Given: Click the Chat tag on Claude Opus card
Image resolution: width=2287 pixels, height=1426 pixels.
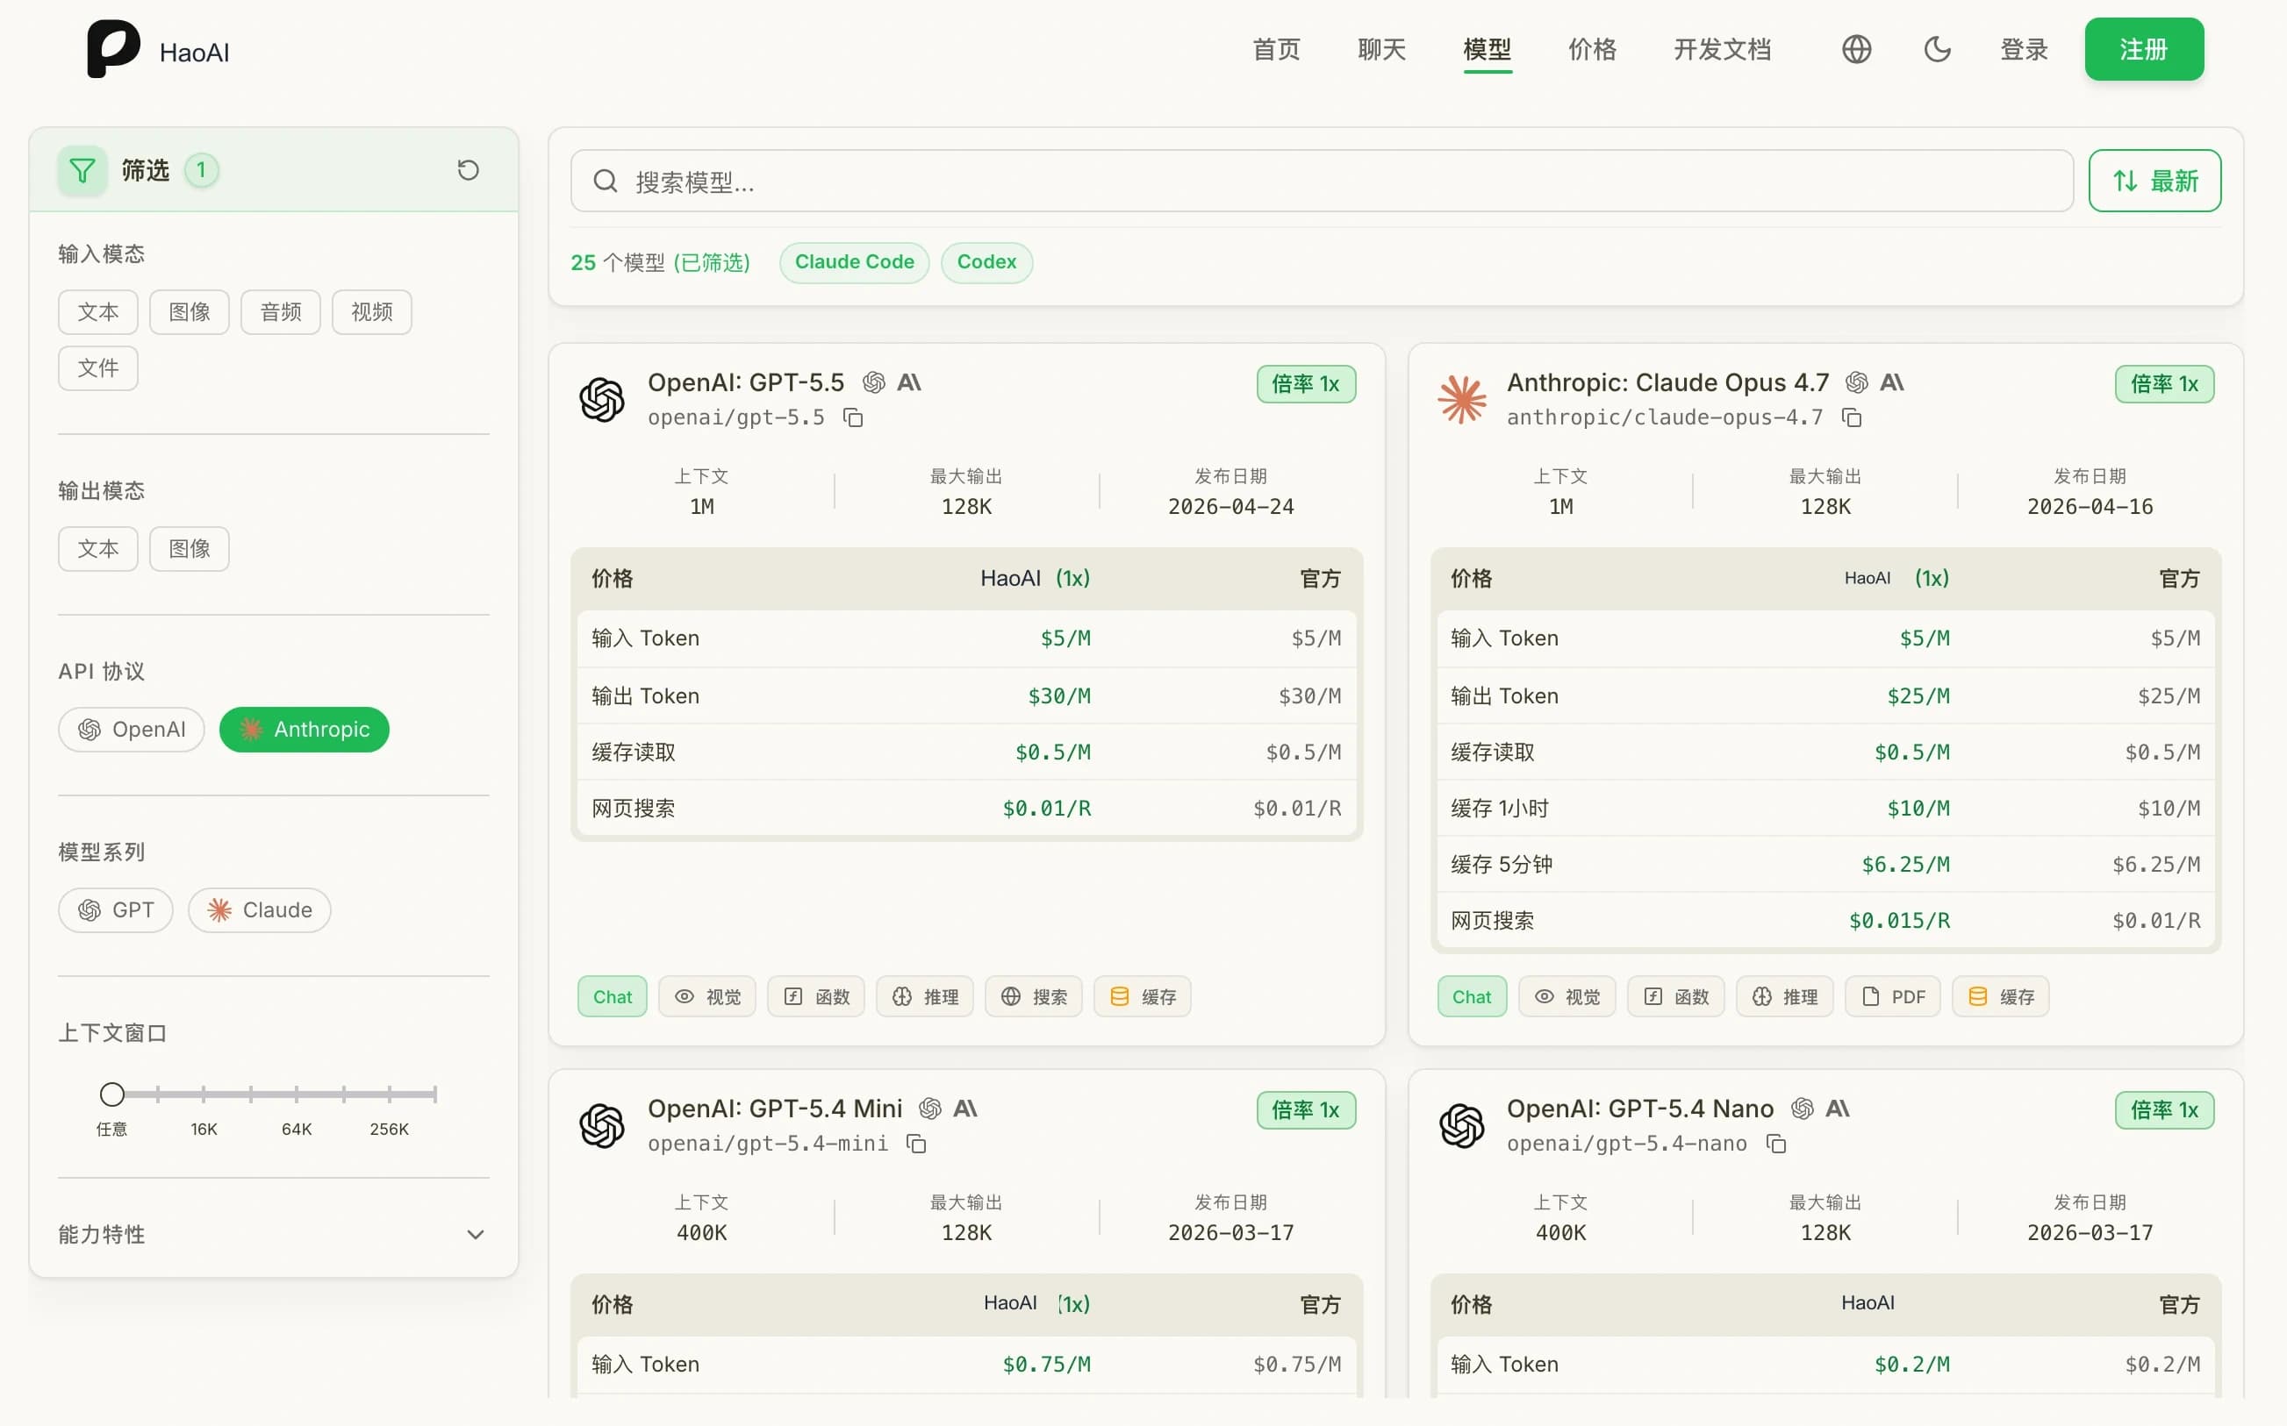Looking at the screenshot, I should 1471,997.
